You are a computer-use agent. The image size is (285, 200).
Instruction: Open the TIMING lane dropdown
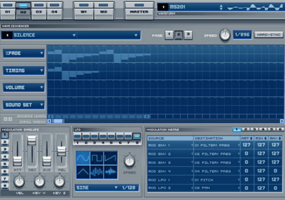24,70
